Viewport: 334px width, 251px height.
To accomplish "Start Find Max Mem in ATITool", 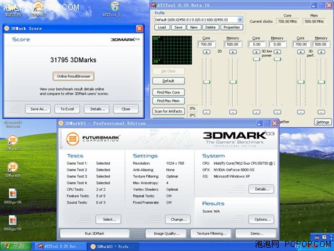I will pos(168,101).
